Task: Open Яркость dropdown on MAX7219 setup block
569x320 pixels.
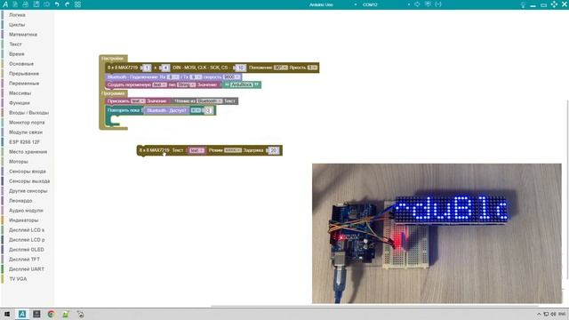Action: 312,68
